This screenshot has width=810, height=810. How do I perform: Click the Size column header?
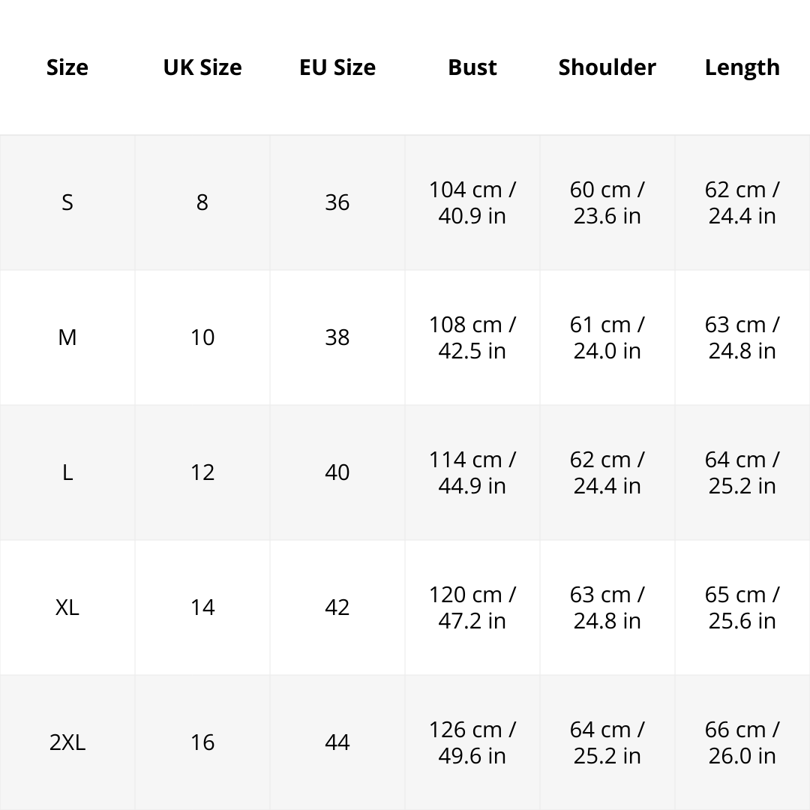[x=67, y=67]
